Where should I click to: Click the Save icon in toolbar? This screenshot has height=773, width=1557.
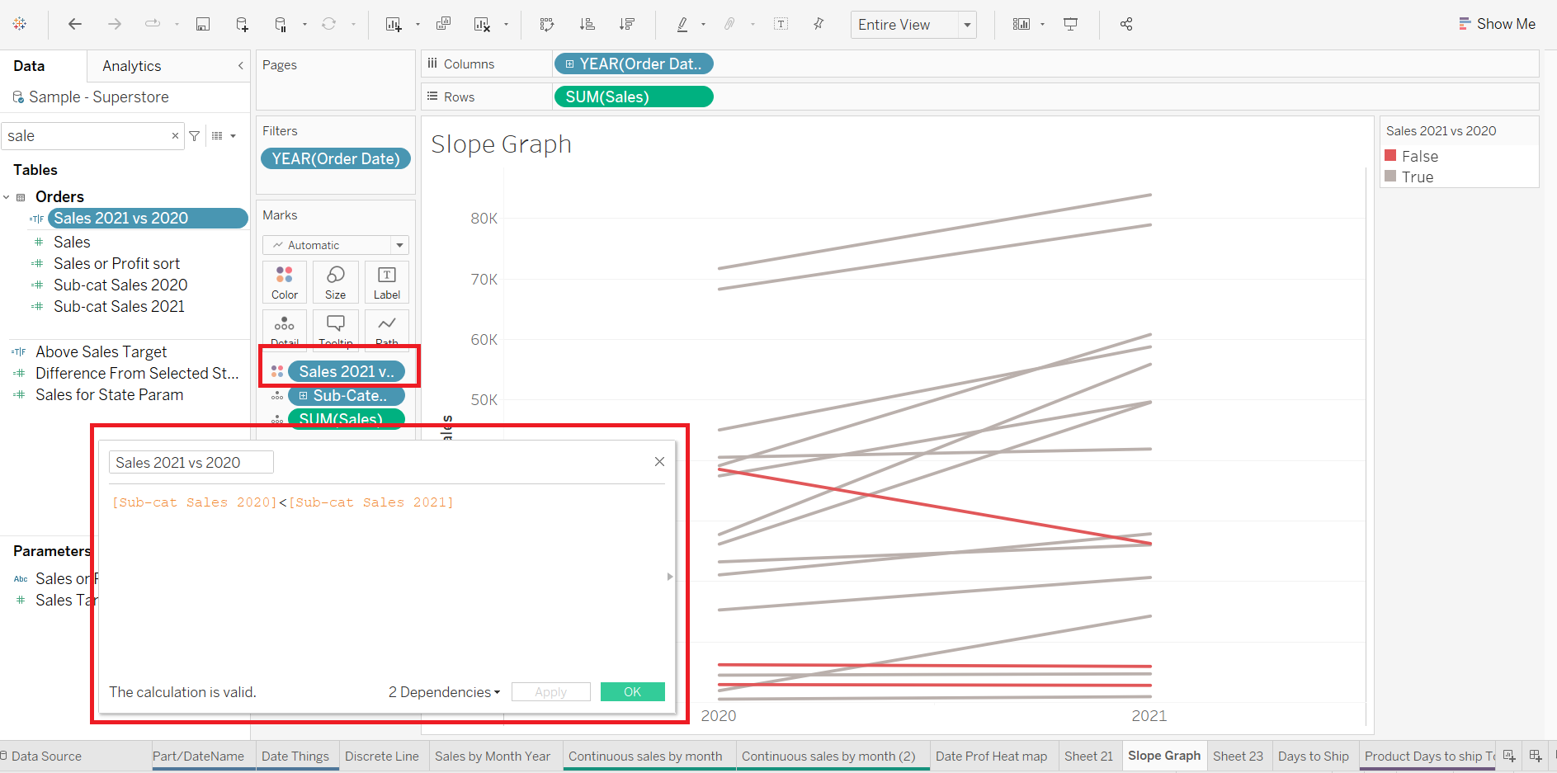click(202, 24)
